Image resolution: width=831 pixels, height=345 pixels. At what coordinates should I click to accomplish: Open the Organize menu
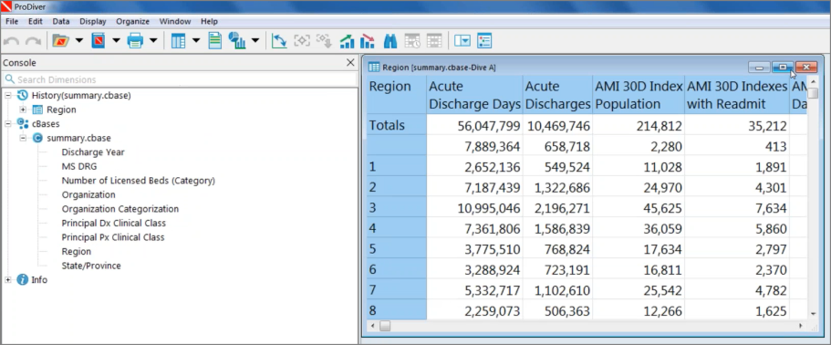(132, 22)
